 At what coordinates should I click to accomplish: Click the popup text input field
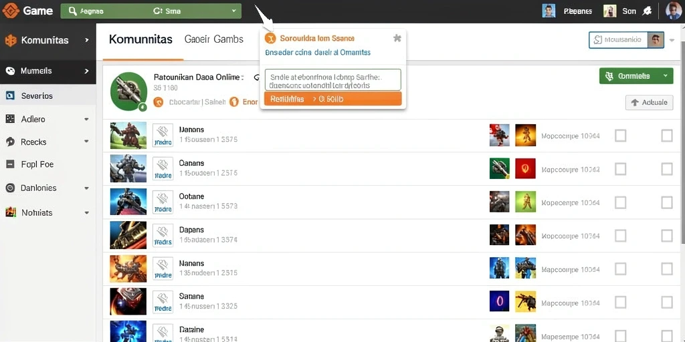(x=332, y=80)
